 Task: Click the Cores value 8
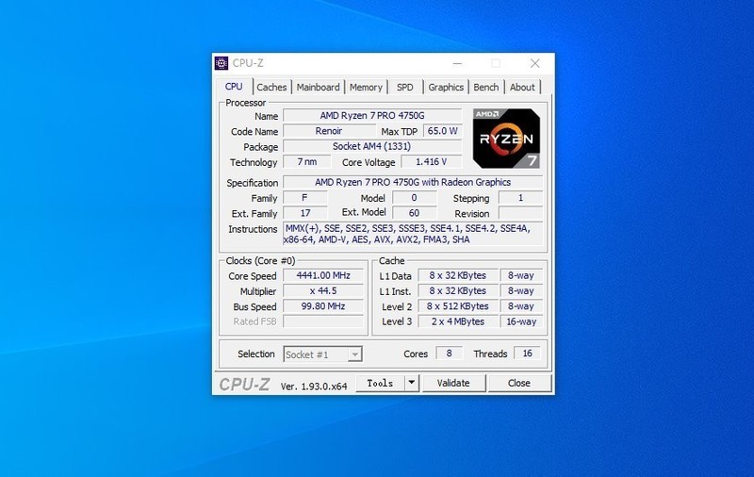450,354
